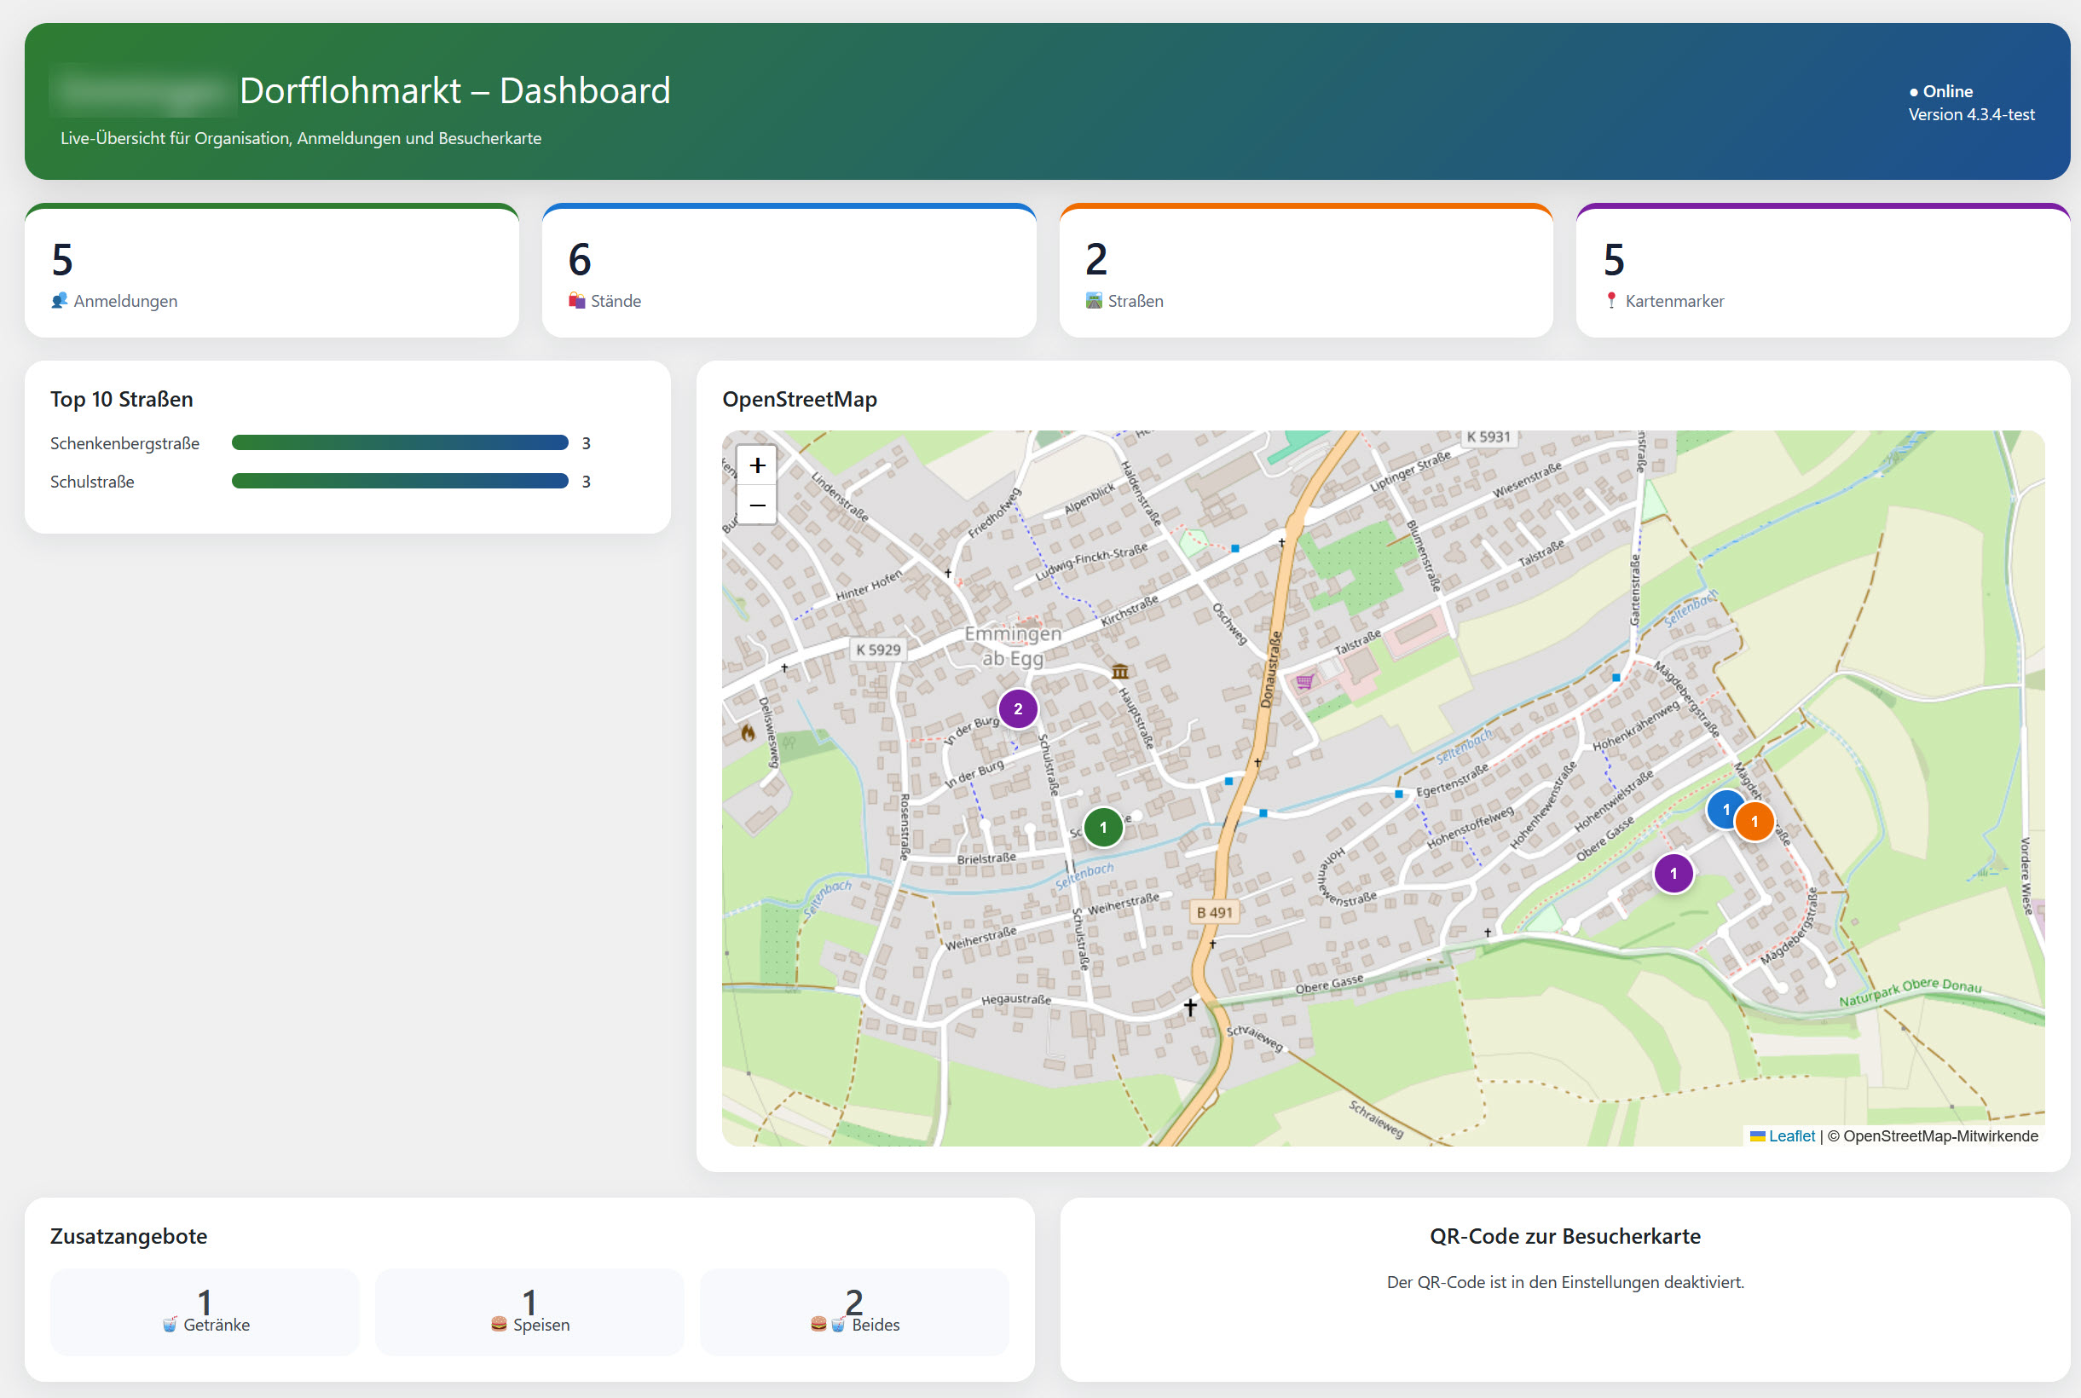Click the Top 10 Straßen heading
Screen dimensions: 2081x1398
tap(121, 400)
